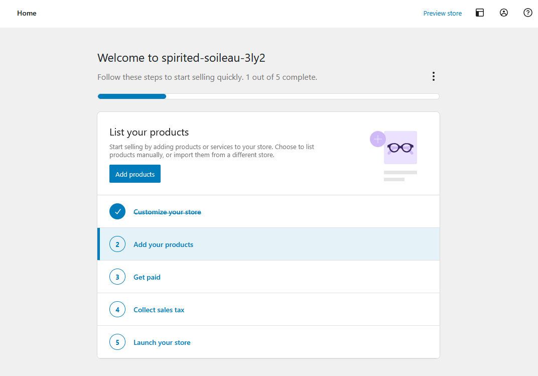Open the Customize your store step
The height and width of the screenshot is (376, 538).
pyautogui.click(x=268, y=212)
